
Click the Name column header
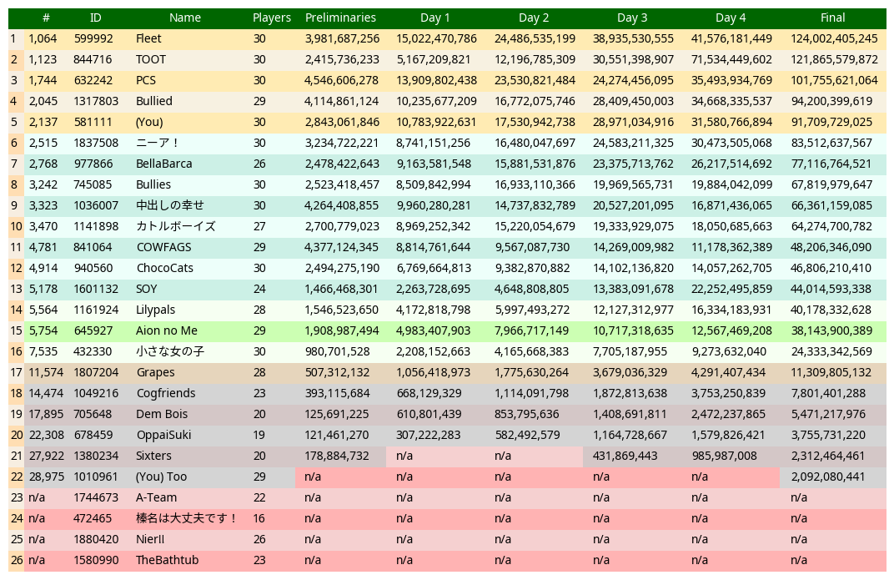(x=185, y=18)
